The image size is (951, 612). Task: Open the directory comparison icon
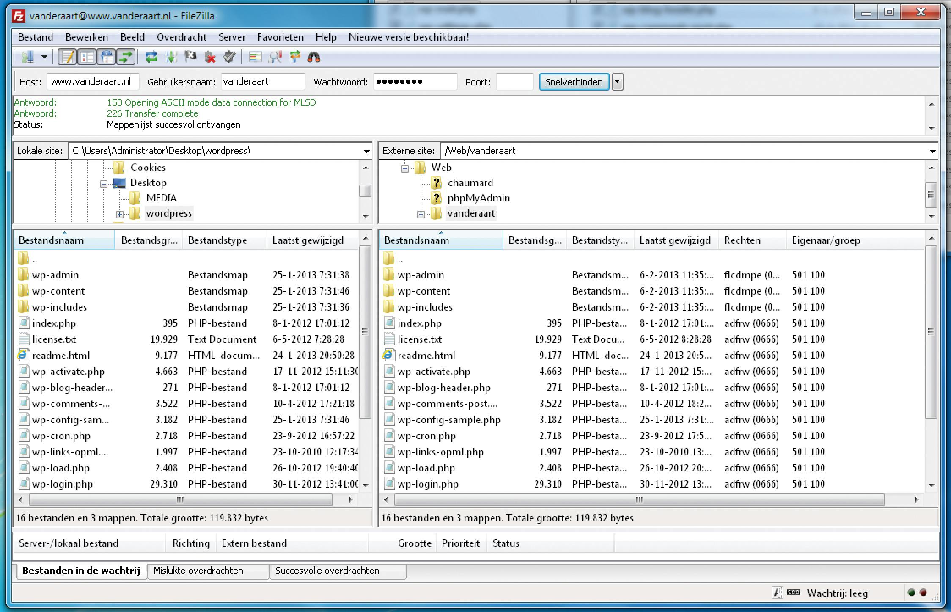point(275,57)
